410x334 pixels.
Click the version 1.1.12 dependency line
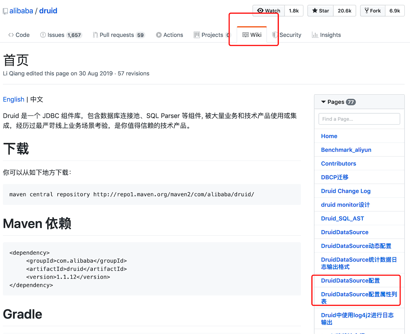point(68,277)
